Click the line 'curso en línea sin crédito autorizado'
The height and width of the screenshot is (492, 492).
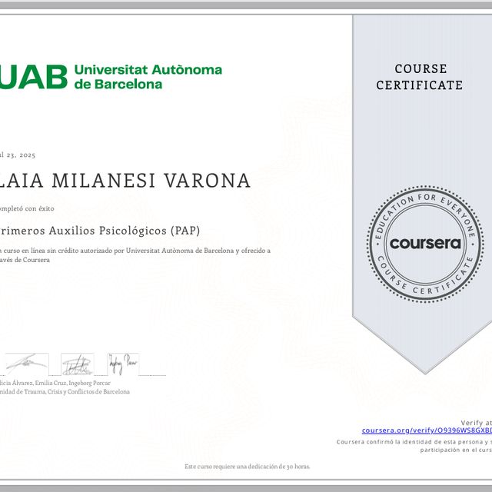point(62,251)
